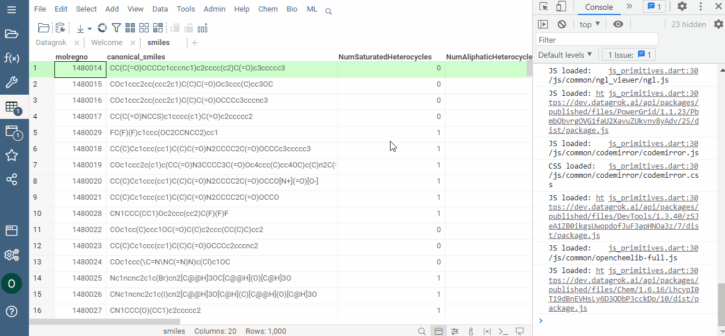Select the Open file icon in the toolbar
725x336 pixels.
[43, 27]
